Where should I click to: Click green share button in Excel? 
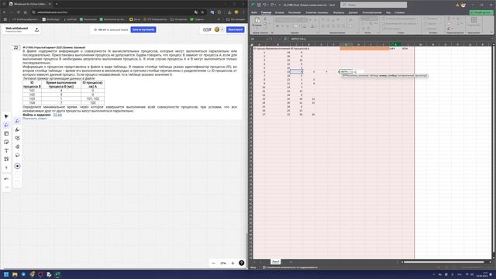pyautogui.click(x=481, y=12)
